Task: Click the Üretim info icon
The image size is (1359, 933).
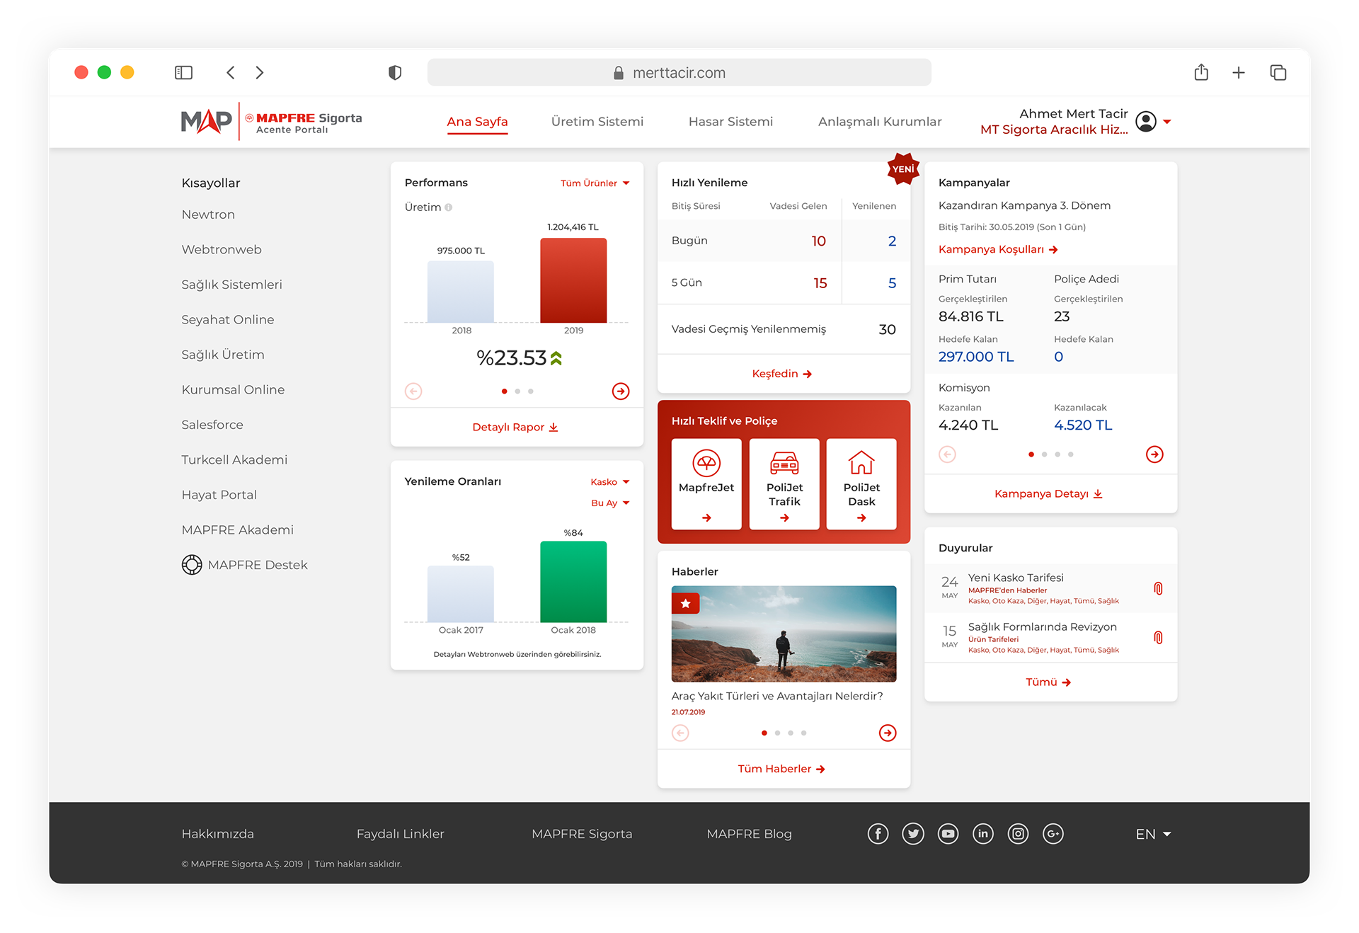Action: [x=449, y=207]
